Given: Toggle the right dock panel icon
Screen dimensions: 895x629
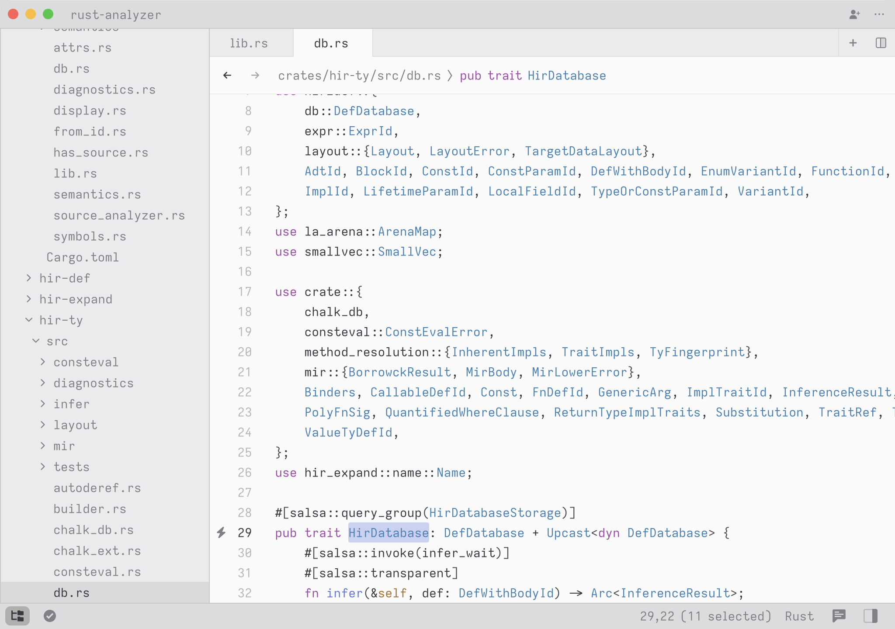Looking at the screenshot, I should coord(870,616).
